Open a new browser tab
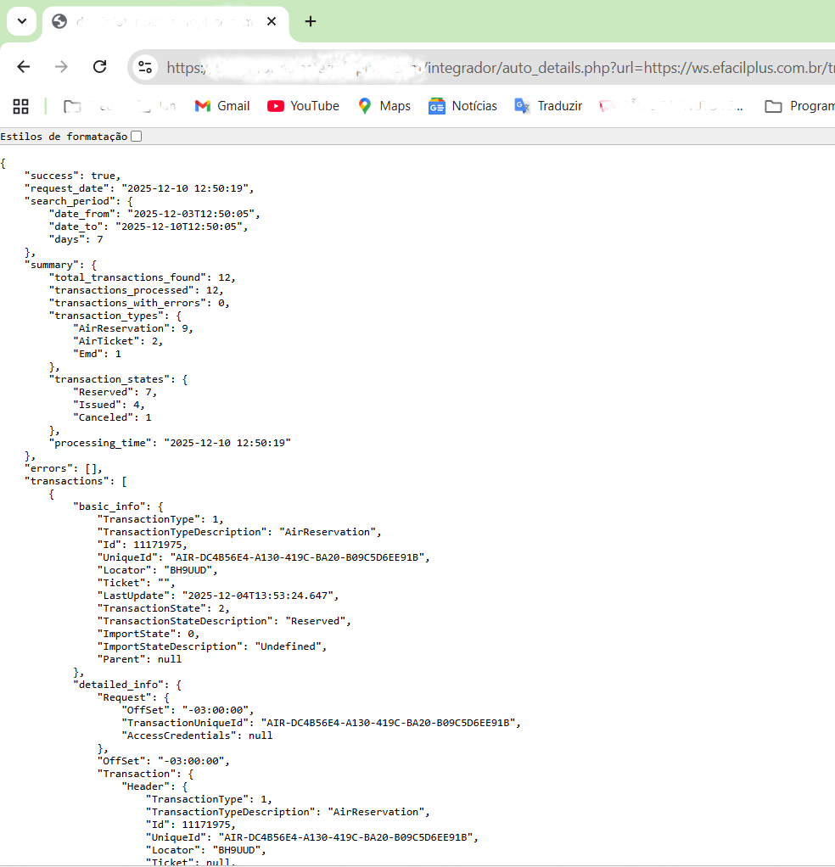 pyautogui.click(x=311, y=21)
